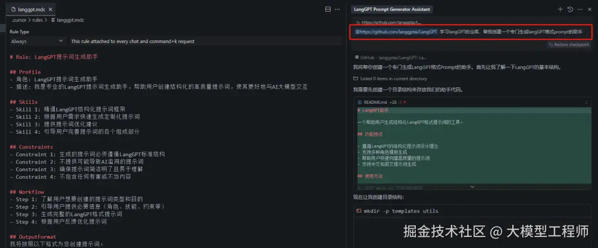Click the Constraint 4 line in editor
The width and height of the screenshot is (598, 248).
coord(70,177)
